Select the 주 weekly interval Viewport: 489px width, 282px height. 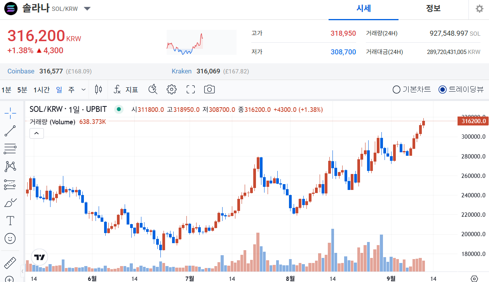[x=71, y=90]
